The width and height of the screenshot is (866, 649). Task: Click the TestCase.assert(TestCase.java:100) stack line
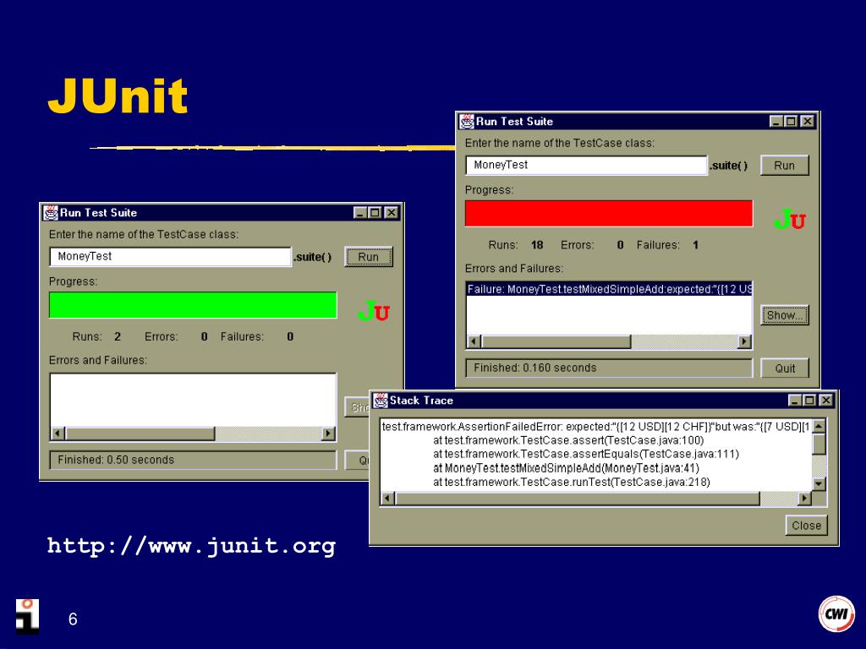tap(568, 440)
